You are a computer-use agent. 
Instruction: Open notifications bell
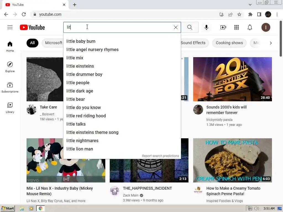point(250,27)
